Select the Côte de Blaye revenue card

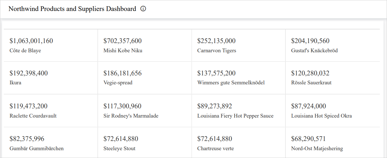[x=51, y=45]
